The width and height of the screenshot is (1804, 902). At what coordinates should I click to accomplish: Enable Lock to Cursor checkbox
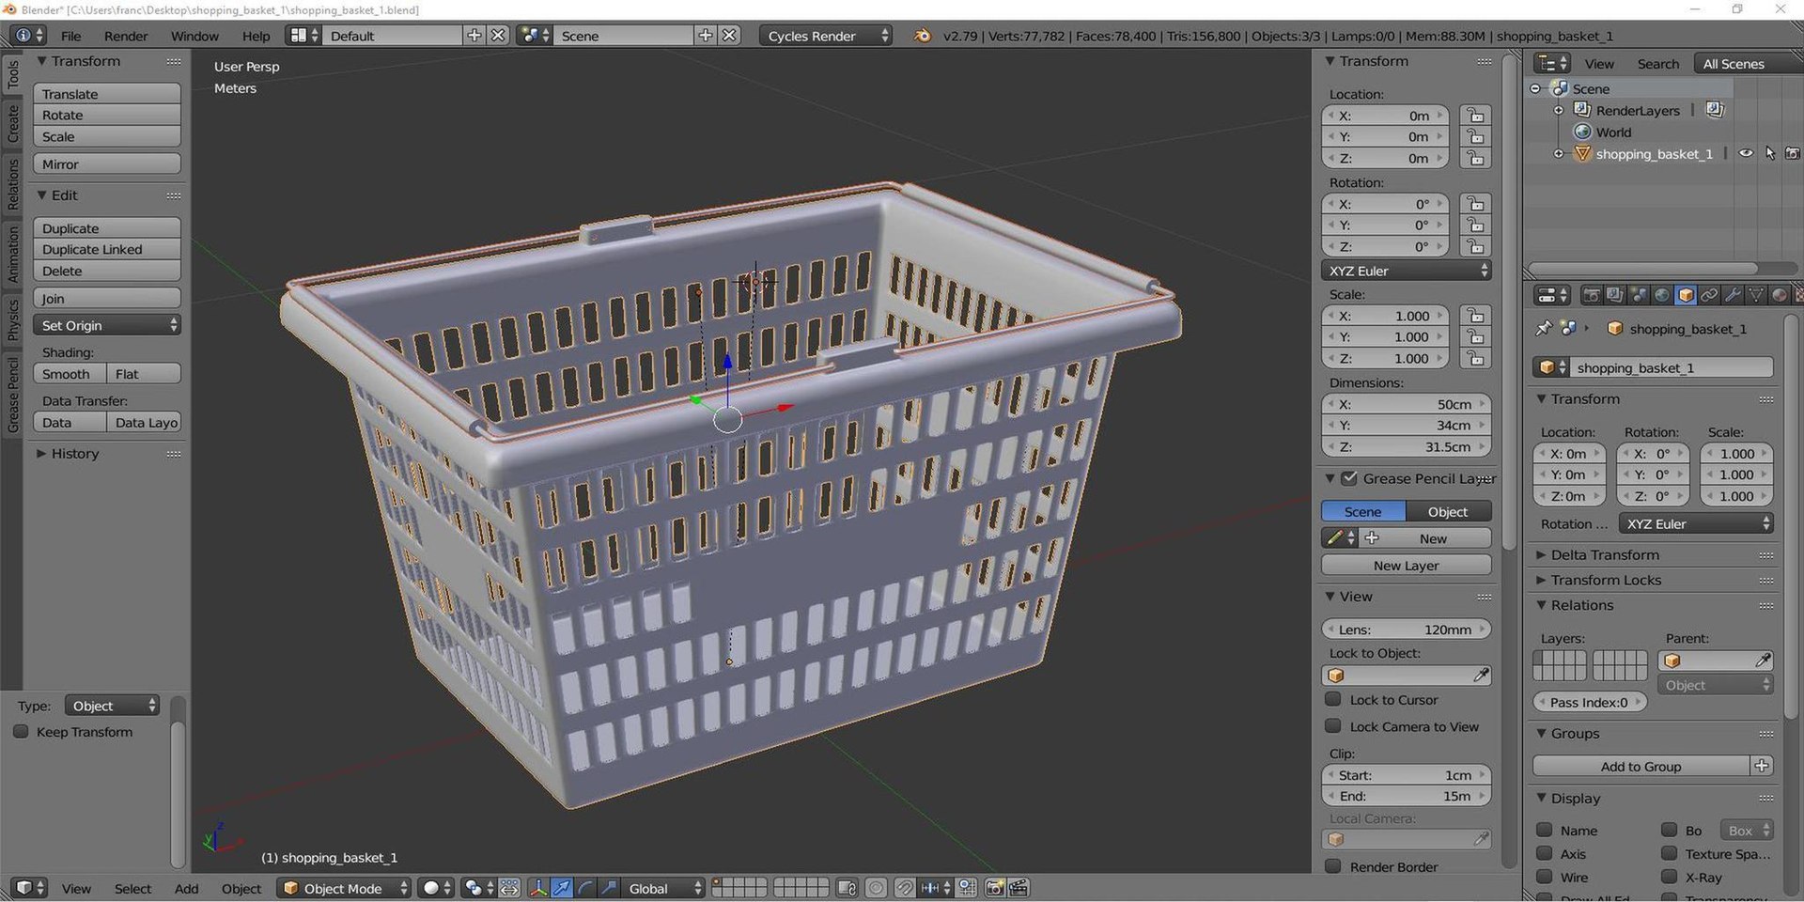pyautogui.click(x=1332, y=699)
